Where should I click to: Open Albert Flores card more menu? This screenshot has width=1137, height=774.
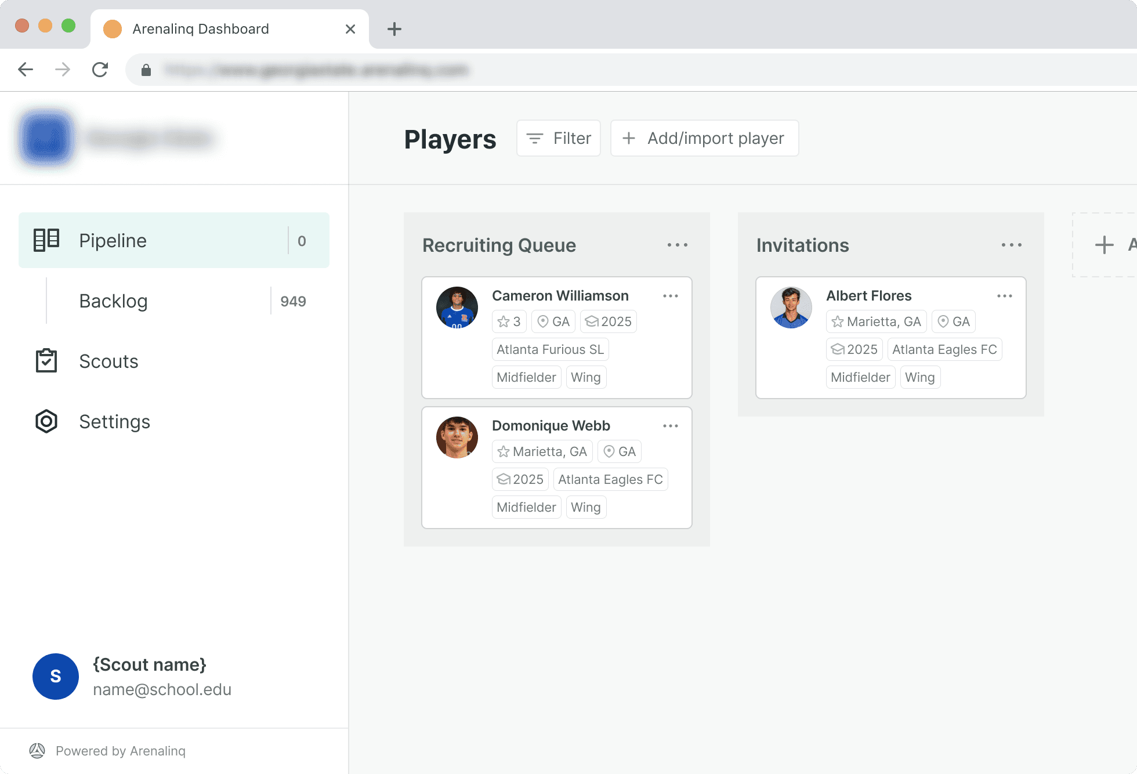tap(1005, 296)
